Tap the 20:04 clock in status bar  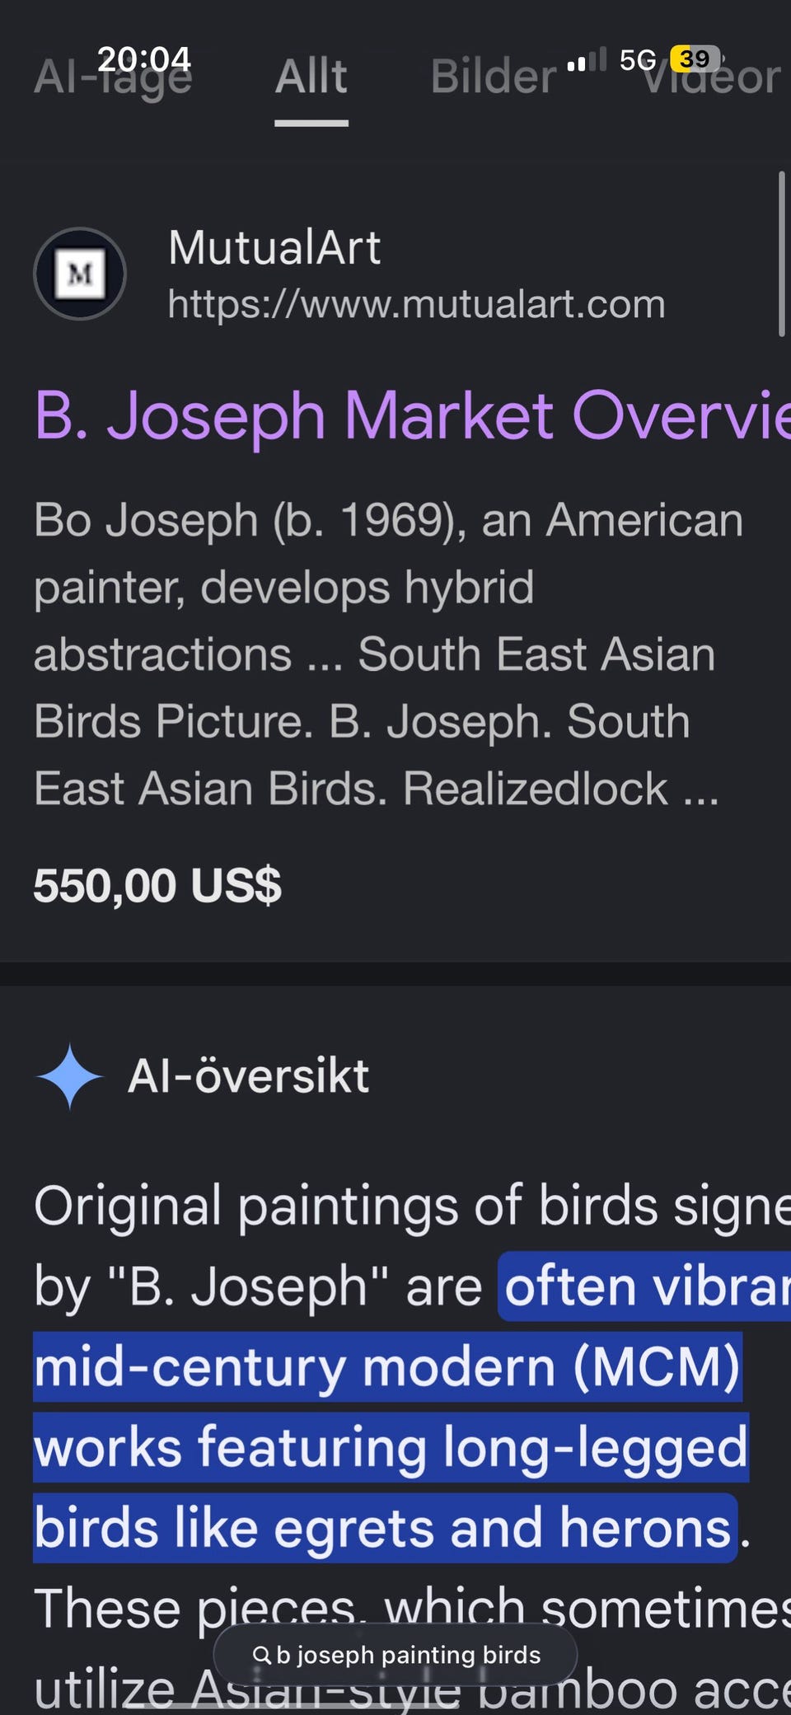(x=144, y=59)
